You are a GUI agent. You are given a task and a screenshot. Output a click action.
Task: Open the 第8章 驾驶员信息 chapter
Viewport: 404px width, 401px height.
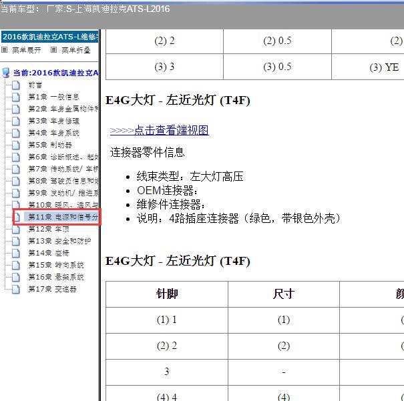coord(63,181)
